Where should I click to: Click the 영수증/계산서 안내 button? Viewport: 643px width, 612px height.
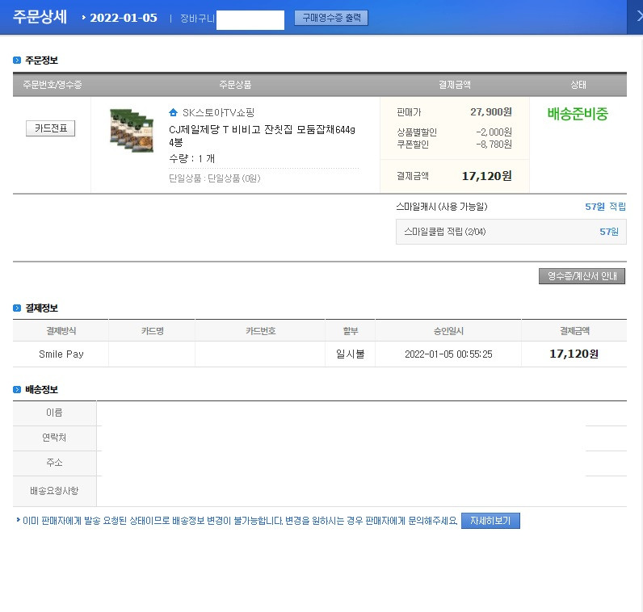582,276
